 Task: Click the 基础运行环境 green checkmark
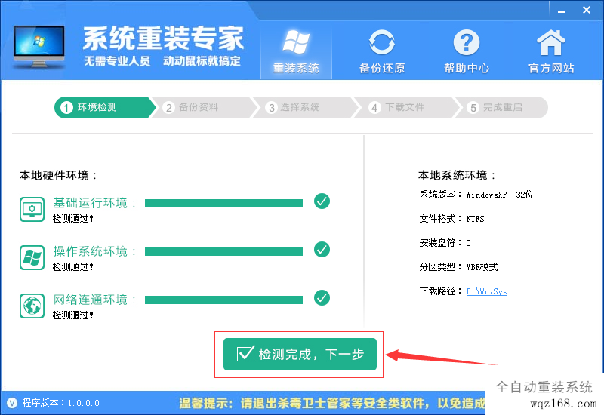(x=322, y=201)
